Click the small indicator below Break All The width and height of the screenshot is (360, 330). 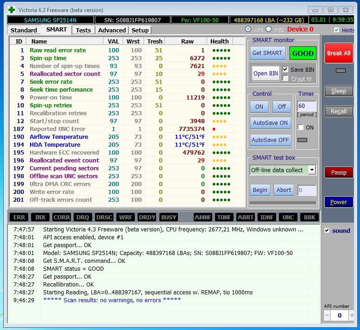point(341,71)
